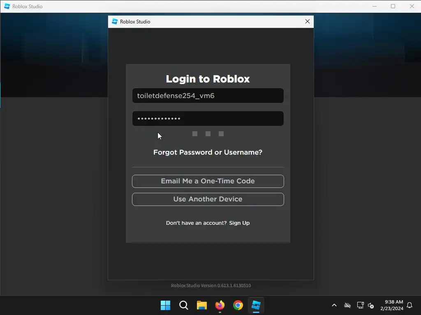The image size is (421, 315).
Task: Click the Don't have an account? text
Action: 196,223
